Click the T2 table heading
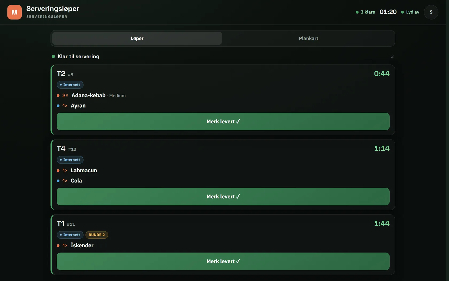The height and width of the screenshot is (281, 449). pos(61,74)
